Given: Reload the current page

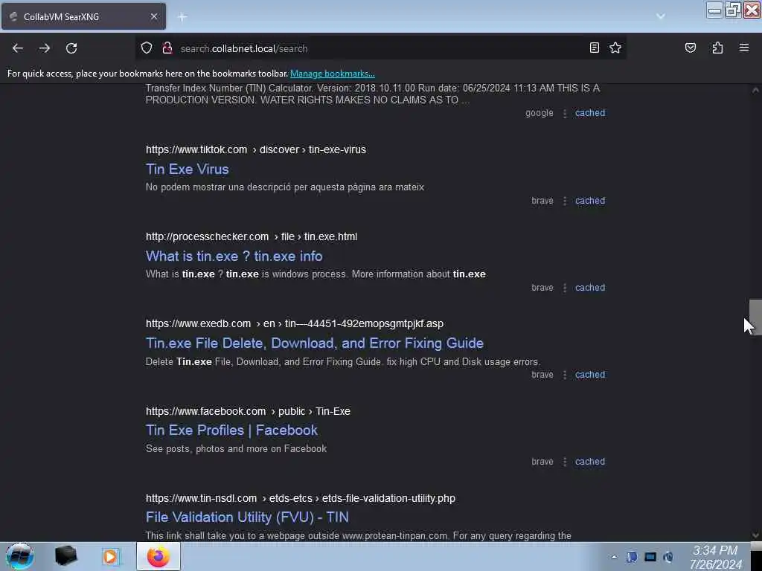Looking at the screenshot, I should pyautogui.click(x=71, y=48).
